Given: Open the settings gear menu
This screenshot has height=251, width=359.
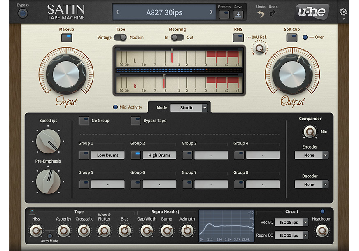Looking at the screenshot, I should click(343, 12).
